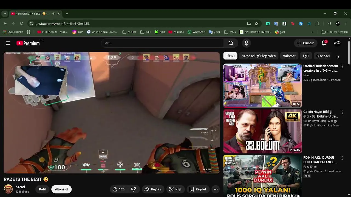The height and width of the screenshot is (197, 351).
Task: Go to YouTube Premium home logo
Action: [x=28, y=43]
